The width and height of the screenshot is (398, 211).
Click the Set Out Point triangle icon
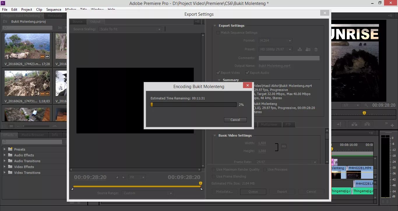point(124,177)
